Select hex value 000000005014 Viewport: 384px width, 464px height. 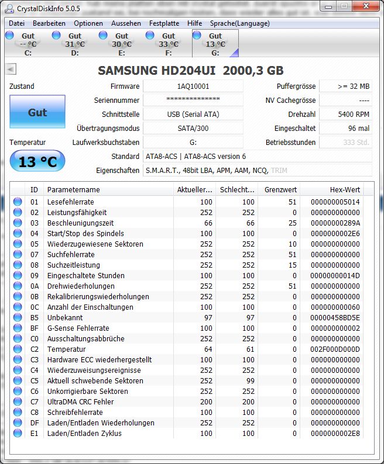pyautogui.click(x=335, y=202)
